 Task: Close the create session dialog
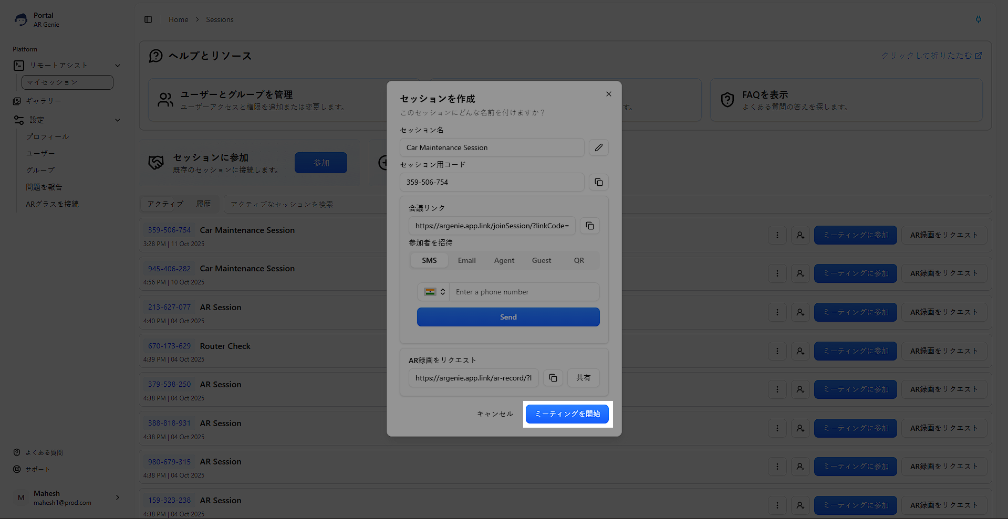[608, 94]
